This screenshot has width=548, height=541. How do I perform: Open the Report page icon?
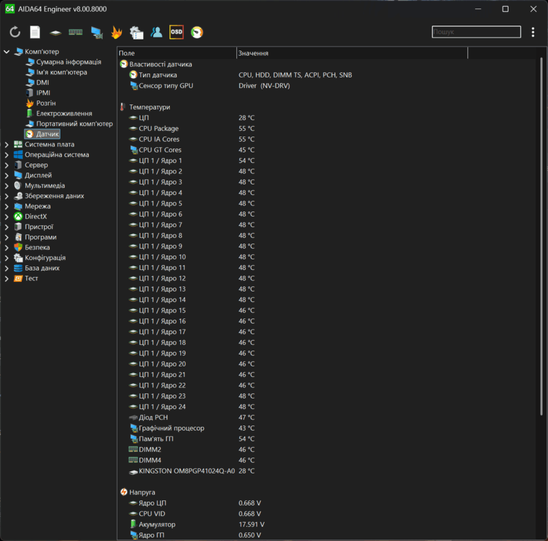tap(35, 32)
